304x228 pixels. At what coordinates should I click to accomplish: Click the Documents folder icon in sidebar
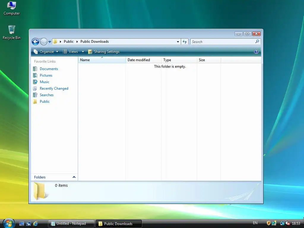35,69
